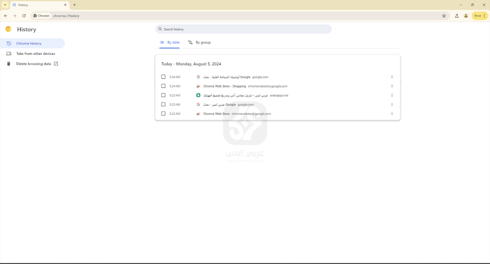The height and width of the screenshot is (264, 490).
Task: Click the Chrome Web Store - Shopping favicon
Action: [198, 86]
